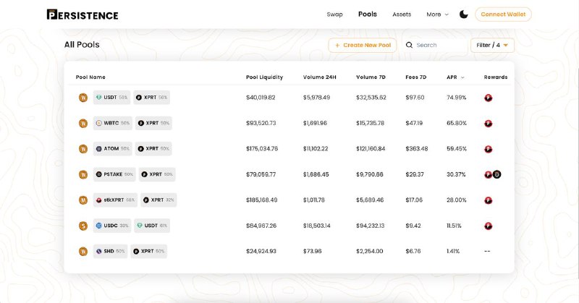Click the XPRT chip in PSTAKE row

coord(157,174)
